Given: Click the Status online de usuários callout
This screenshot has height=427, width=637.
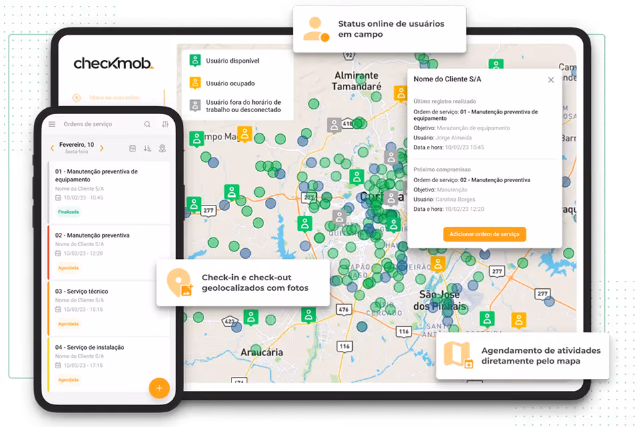Looking at the screenshot, I should [380, 29].
